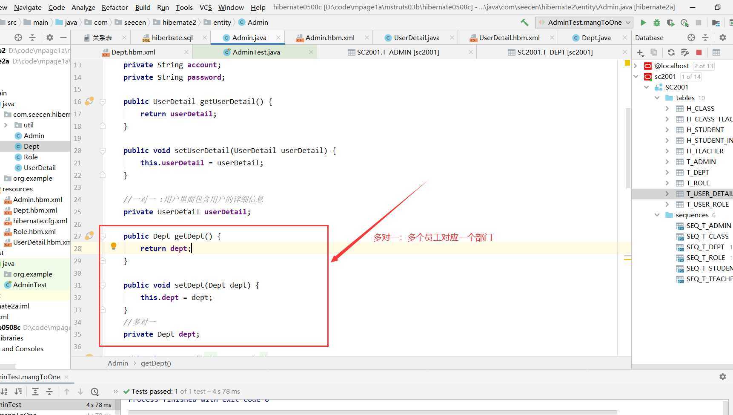Click Admin in the editor breadcrumb
Screen dimensions: 733x415
(118, 363)
